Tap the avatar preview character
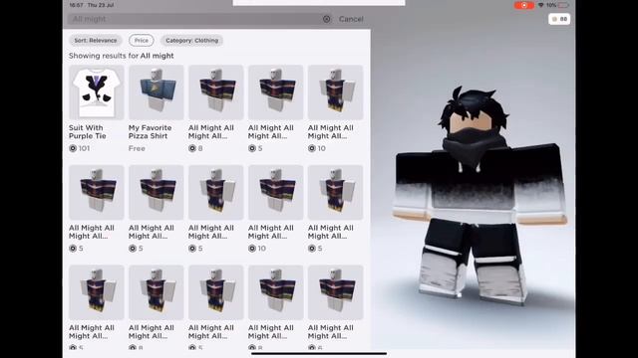This screenshot has width=638, height=358. 480,195
